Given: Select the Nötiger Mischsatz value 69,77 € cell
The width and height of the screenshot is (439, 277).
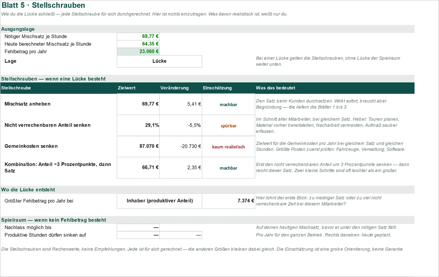Looking at the screenshot, I should [x=138, y=36].
